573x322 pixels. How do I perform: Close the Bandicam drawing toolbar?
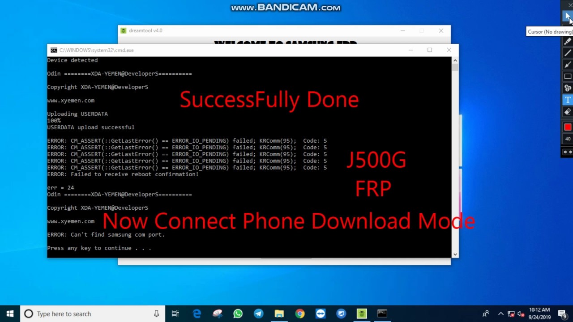pos(570,5)
